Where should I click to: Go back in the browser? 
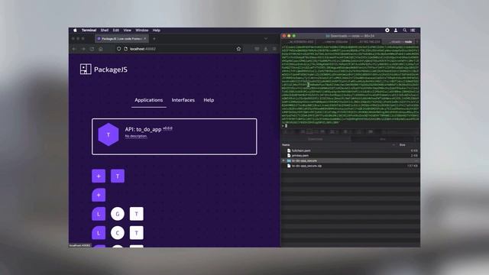(x=74, y=49)
